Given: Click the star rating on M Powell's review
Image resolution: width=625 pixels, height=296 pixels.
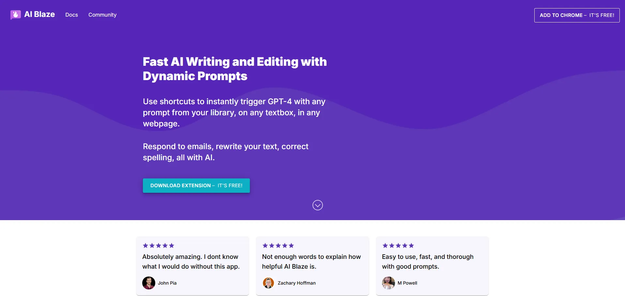Looking at the screenshot, I should [x=398, y=246].
